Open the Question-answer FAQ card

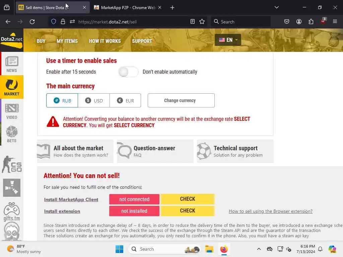point(155,151)
